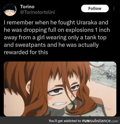
Task: Open the @Torinotortolini handle link
Action: [x=37, y=12]
